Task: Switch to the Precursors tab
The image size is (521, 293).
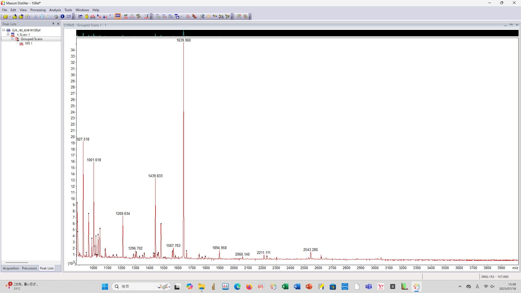Action: [x=29, y=268]
